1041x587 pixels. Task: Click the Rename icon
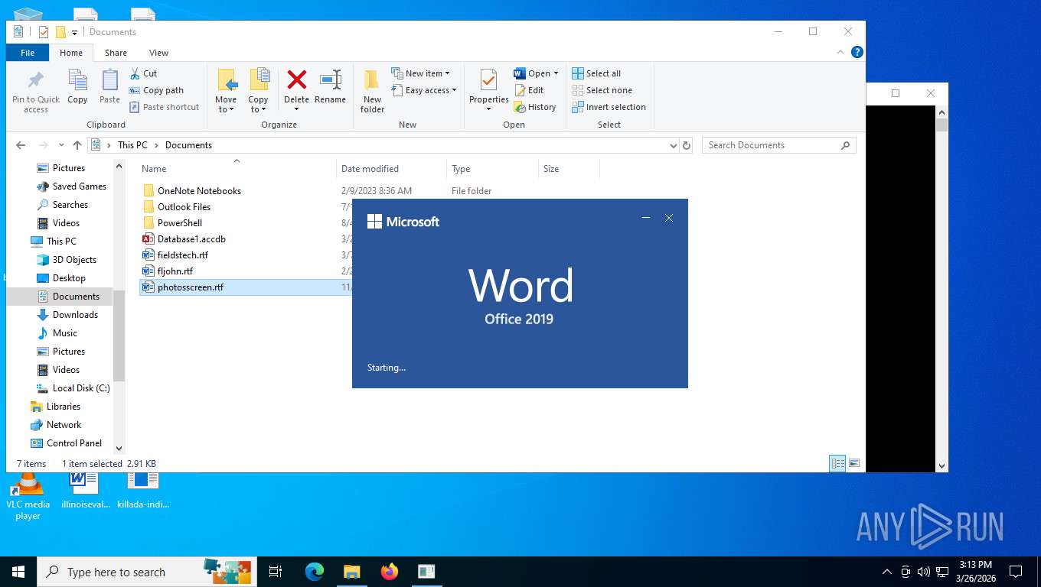(331, 79)
